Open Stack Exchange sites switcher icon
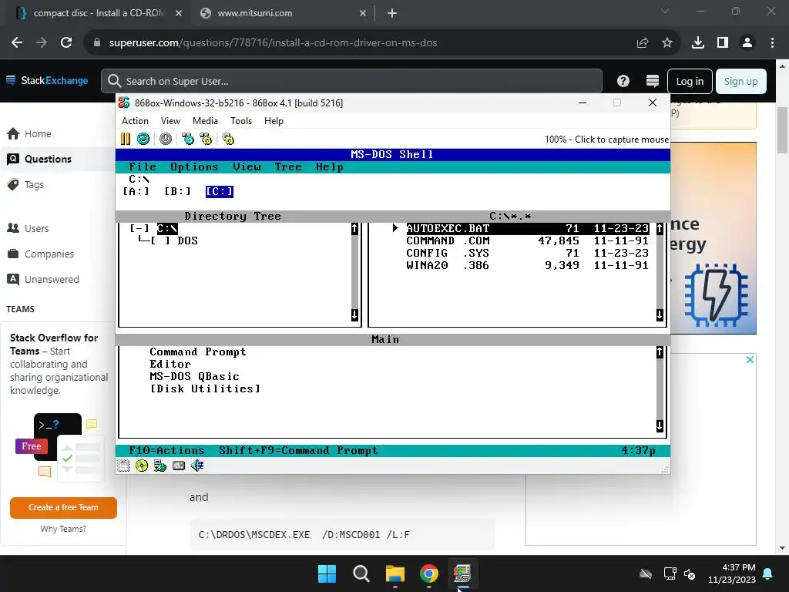789x592 pixels. coord(652,81)
